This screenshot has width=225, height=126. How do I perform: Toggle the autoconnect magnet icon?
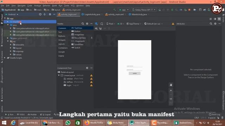coord(101,29)
